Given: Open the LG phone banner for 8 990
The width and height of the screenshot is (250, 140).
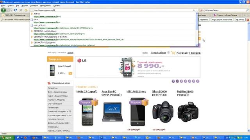Looking at the screenshot, I should tap(137, 67).
